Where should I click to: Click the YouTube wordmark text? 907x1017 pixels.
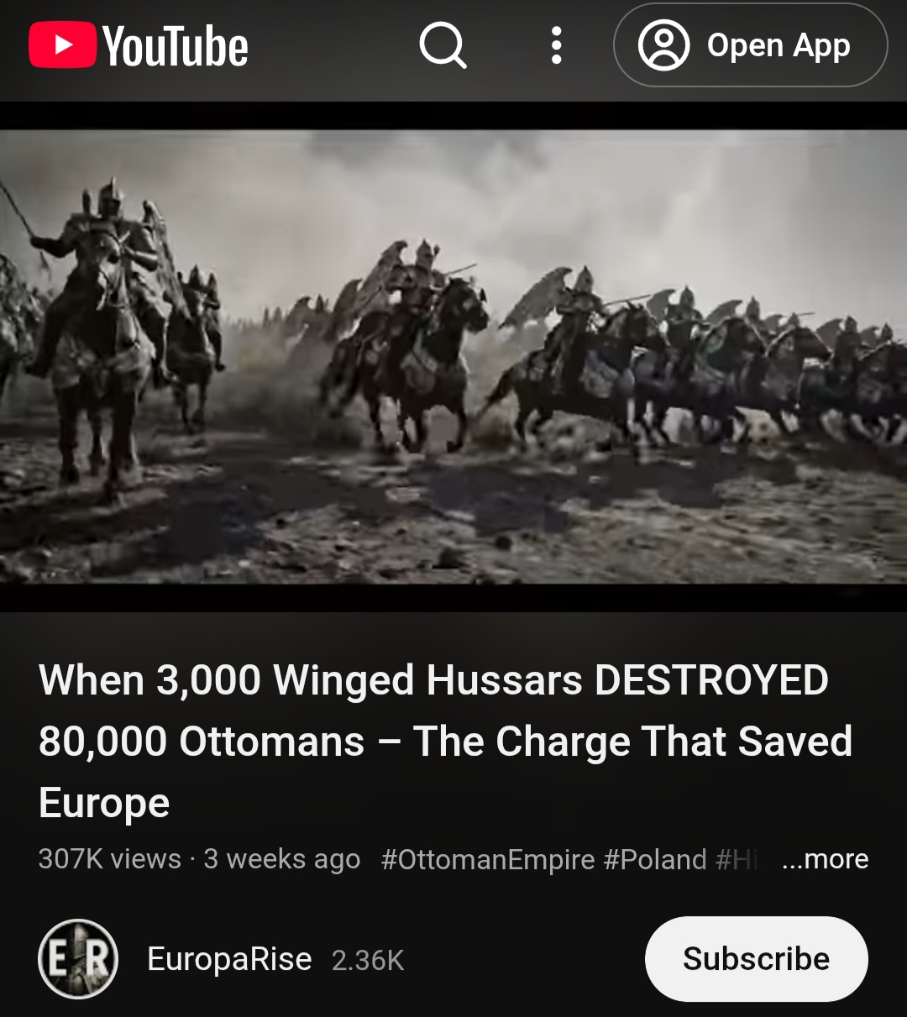point(176,46)
